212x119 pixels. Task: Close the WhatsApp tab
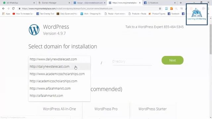pyautogui.click(x=34, y=3)
